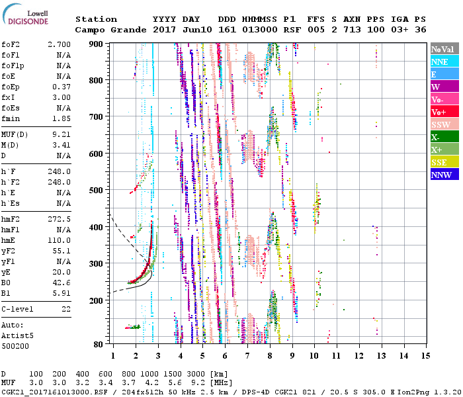Select the X+ light green legend swatch

click(x=444, y=149)
